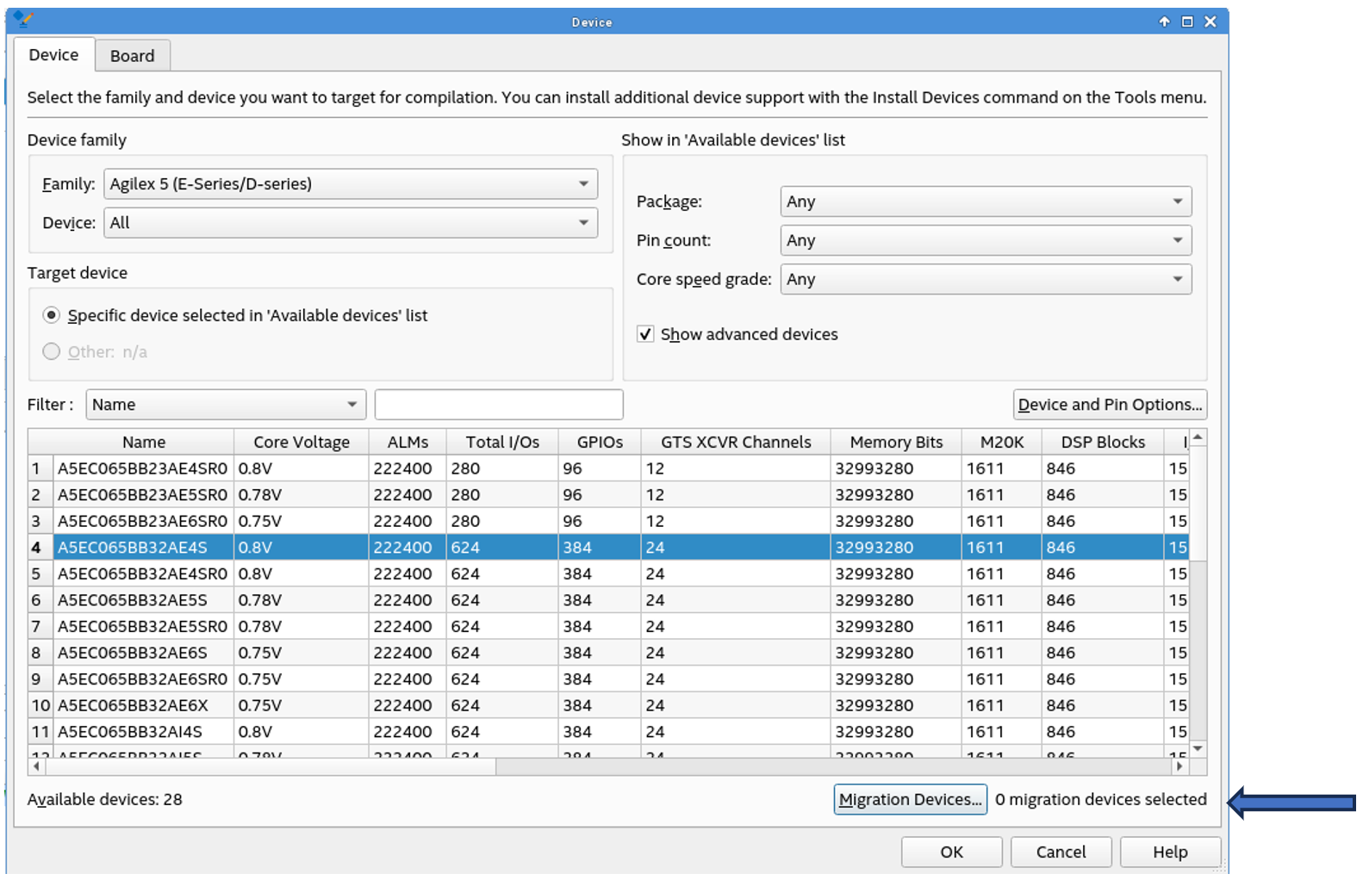Select the Device tab
The width and height of the screenshot is (1363, 880).
click(53, 55)
